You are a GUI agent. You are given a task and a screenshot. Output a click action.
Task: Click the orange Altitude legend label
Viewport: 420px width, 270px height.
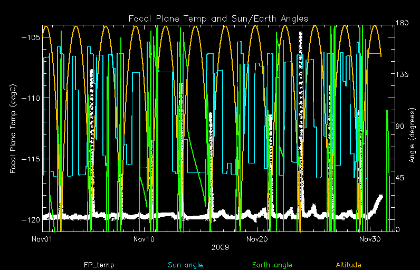(x=348, y=265)
